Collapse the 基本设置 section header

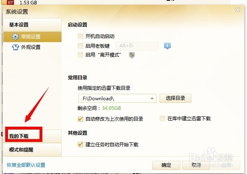[32, 24]
